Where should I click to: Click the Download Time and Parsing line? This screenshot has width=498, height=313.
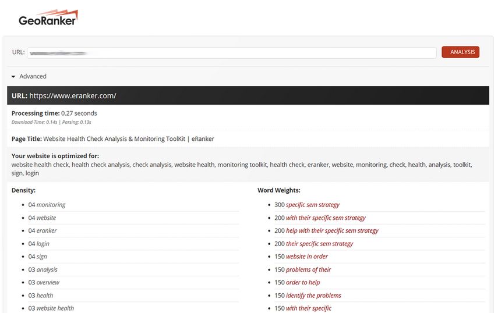point(51,122)
